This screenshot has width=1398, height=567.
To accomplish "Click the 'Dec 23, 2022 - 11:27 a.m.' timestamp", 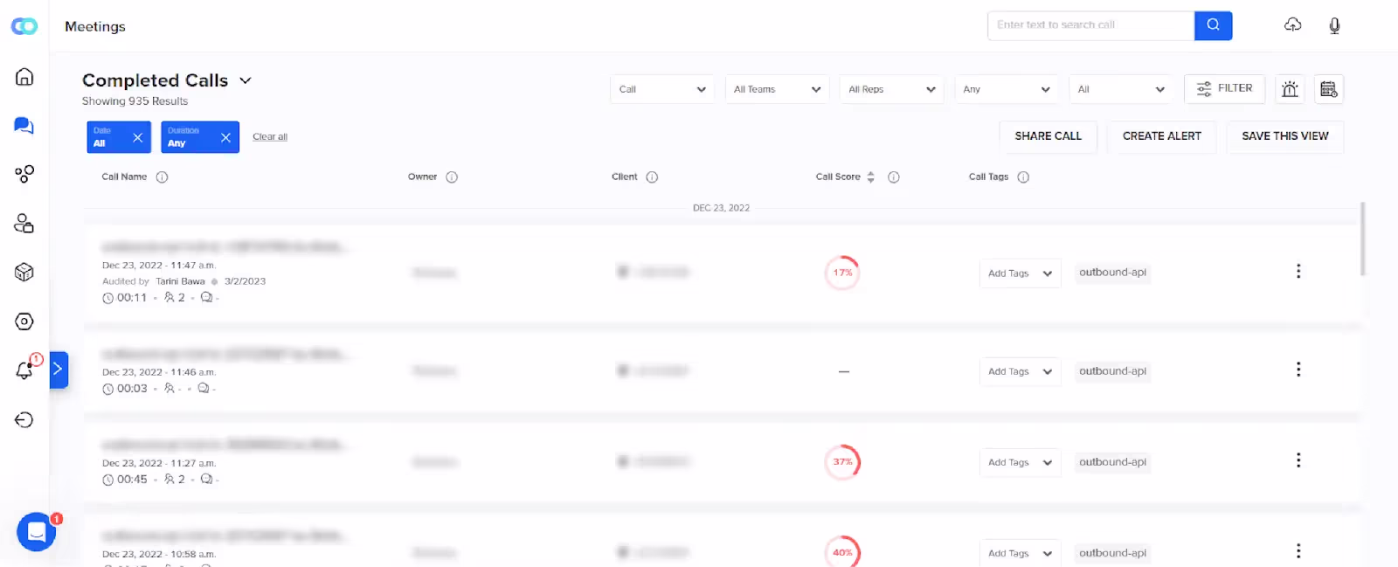I will (159, 464).
